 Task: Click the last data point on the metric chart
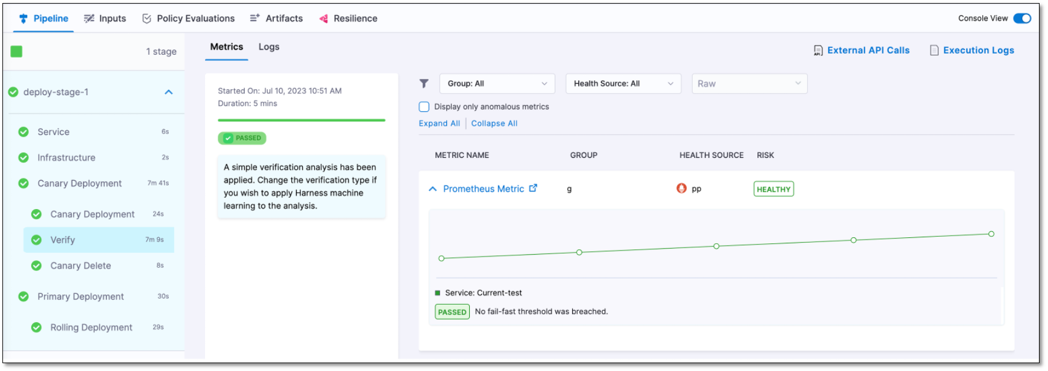(991, 234)
